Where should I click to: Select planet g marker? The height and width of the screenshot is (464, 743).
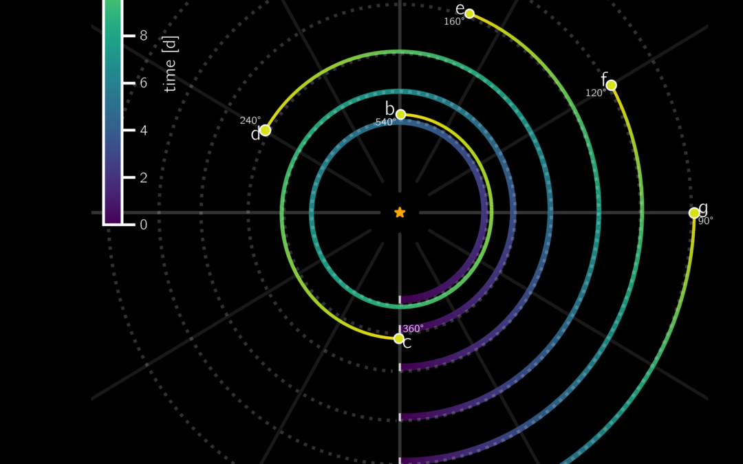pos(693,213)
